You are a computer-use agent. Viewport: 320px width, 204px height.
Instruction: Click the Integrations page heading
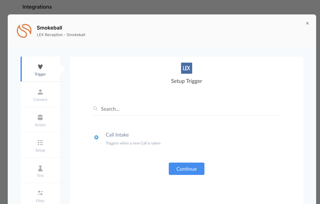(37, 7)
